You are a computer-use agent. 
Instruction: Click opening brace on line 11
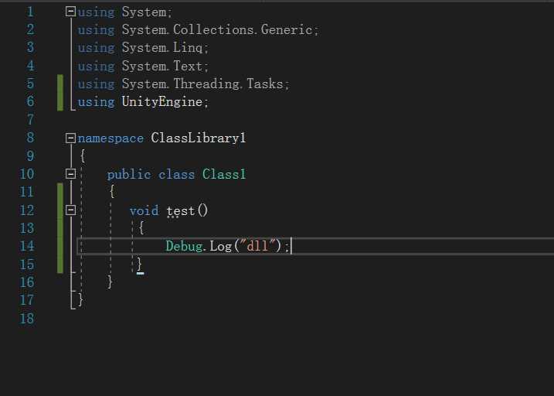111,192
